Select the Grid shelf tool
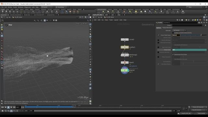Screen dimensions: 208x117 click(x=17, y=12)
